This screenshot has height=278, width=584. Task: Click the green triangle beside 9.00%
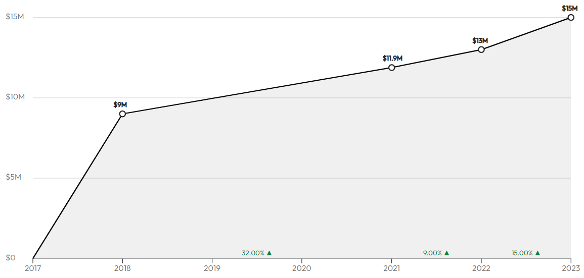tap(446, 253)
